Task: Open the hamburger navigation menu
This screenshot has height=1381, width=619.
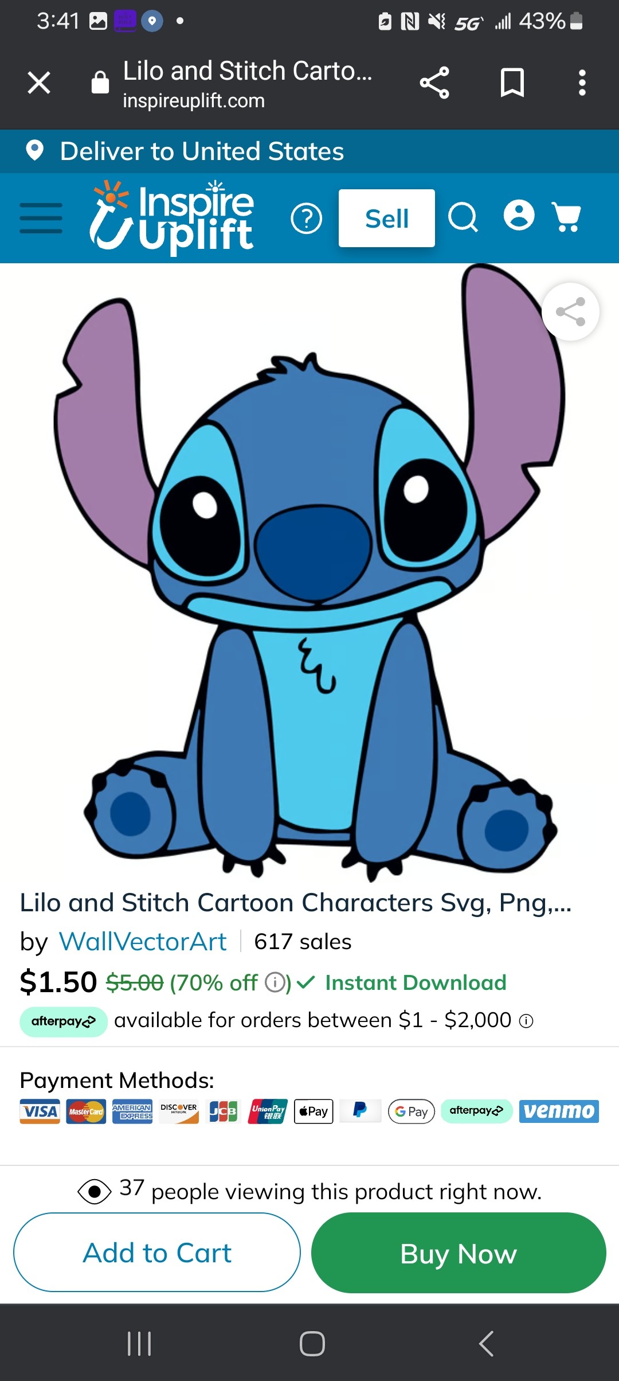Action: tap(41, 218)
